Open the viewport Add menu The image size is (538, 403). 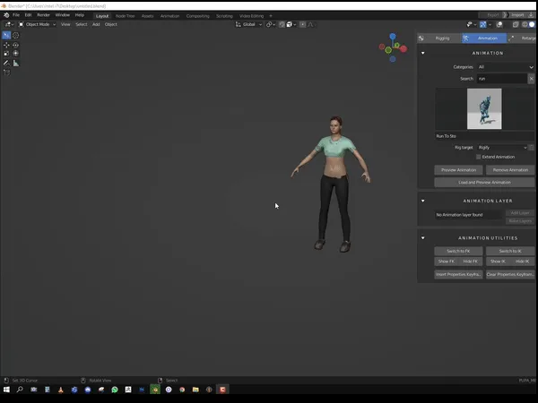96,24
